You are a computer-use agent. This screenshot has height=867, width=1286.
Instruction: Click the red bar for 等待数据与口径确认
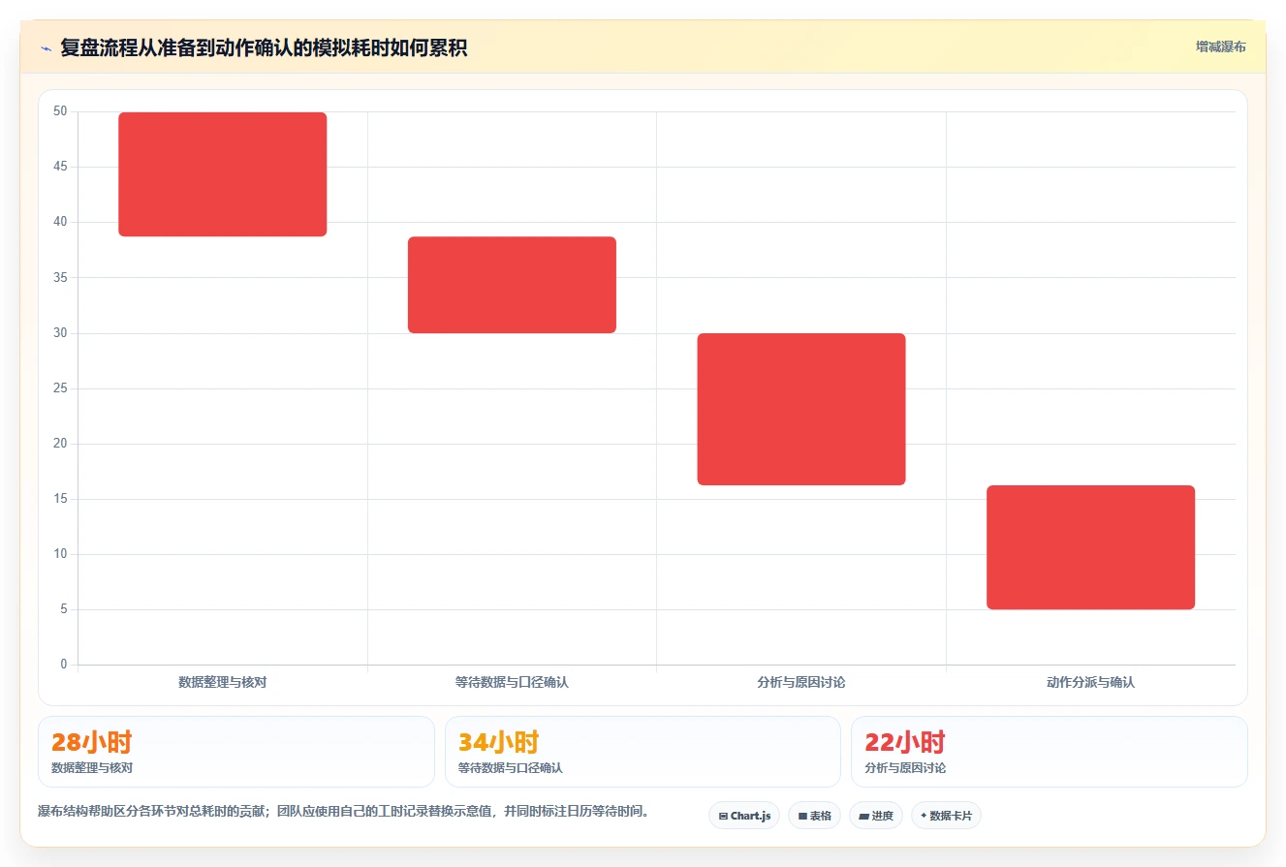point(512,285)
